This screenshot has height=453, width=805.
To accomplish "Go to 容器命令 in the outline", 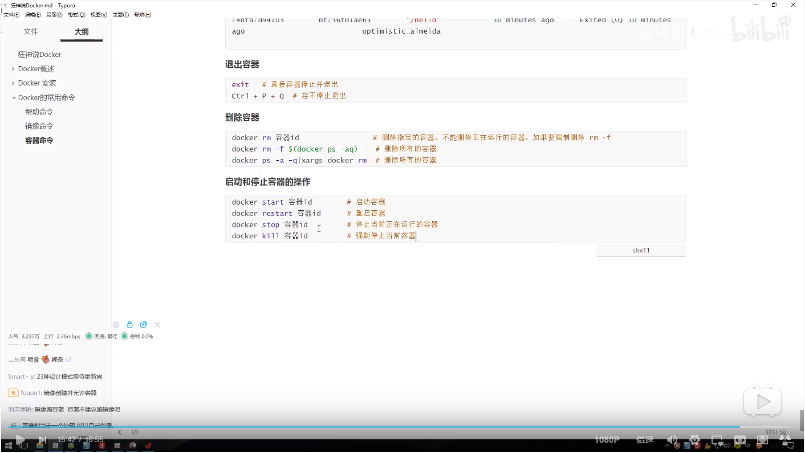I will tap(39, 140).
